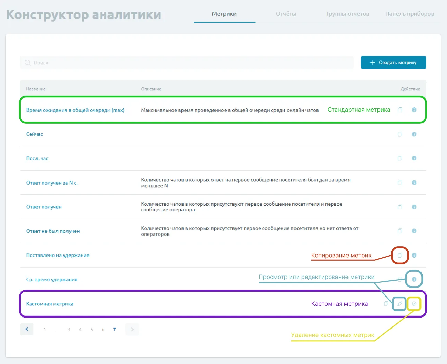The image size is (447, 364).
Task: Show info for 'Ответ не был получен'
Action: [414, 231]
